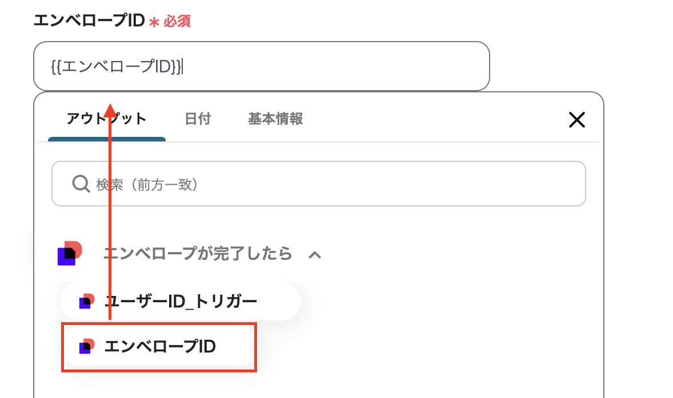Close the output picker with X
This screenshot has width=673, height=398.
[576, 120]
